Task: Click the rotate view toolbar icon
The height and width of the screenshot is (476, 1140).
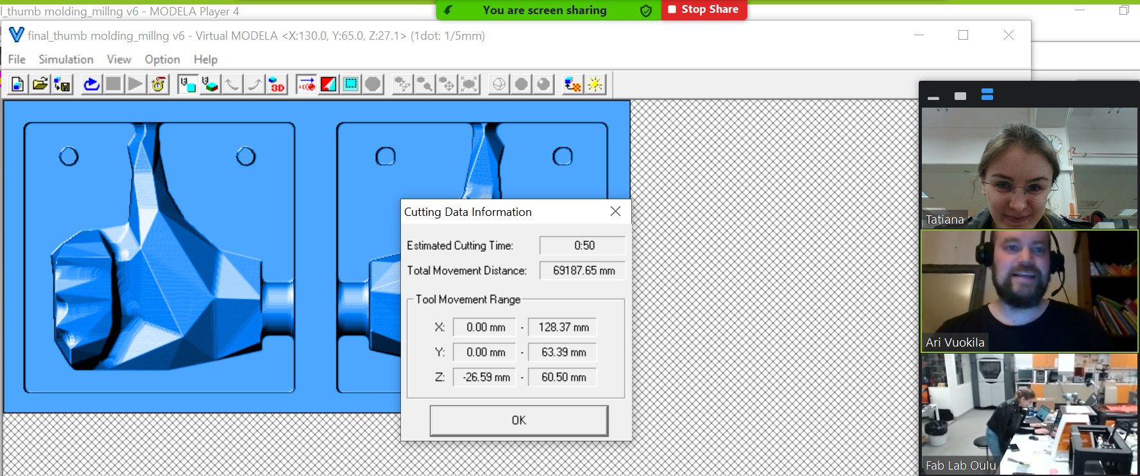Action: click(x=403, y=84)
